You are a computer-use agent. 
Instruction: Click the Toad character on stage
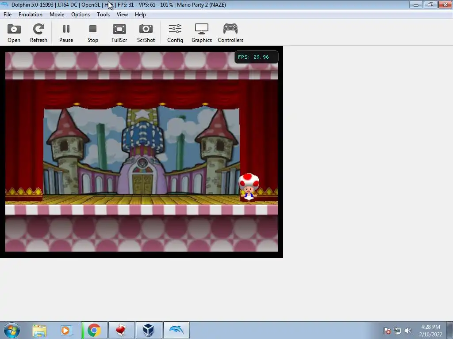(x=249, y=187)
